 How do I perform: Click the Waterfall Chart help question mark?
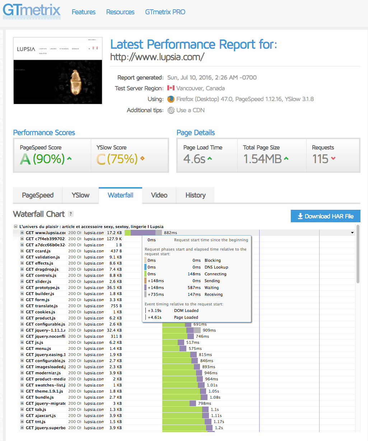71,214
